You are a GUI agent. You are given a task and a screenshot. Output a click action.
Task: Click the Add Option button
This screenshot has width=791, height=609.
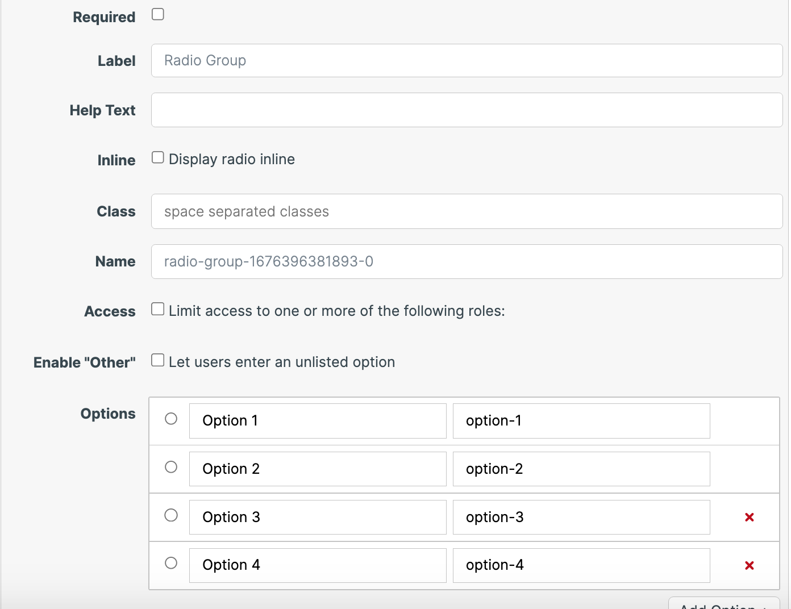click(723, 604)
